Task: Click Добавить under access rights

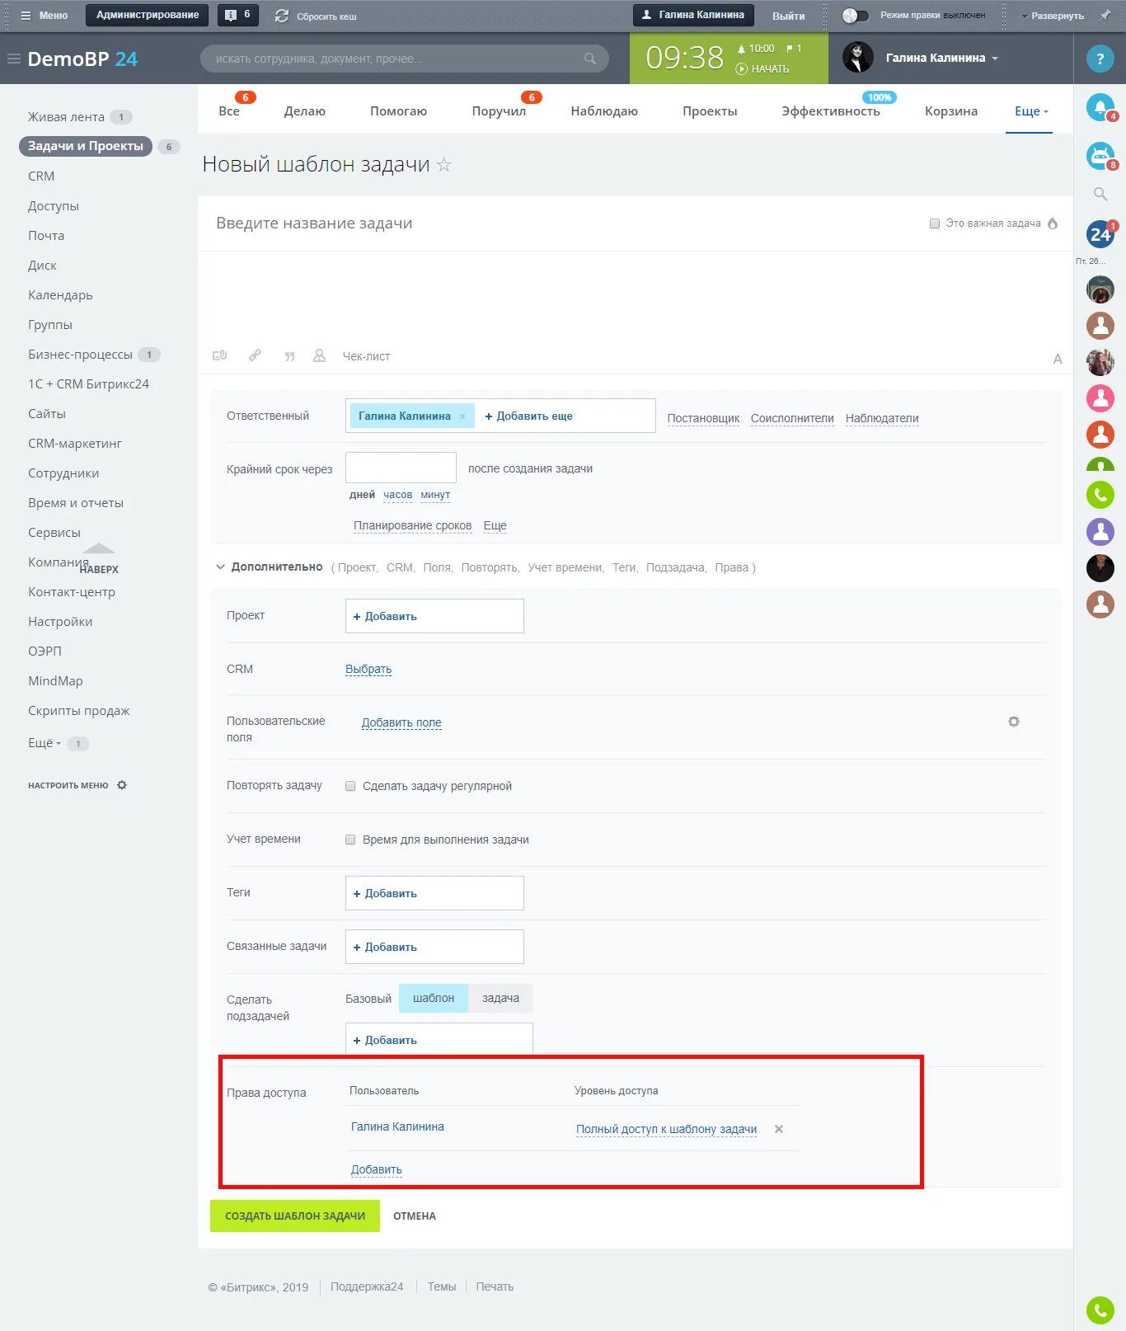Action: pos(377,1169)
